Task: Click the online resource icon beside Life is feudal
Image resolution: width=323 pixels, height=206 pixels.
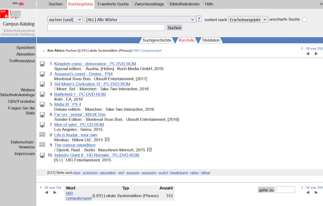Action: [42, 135]
